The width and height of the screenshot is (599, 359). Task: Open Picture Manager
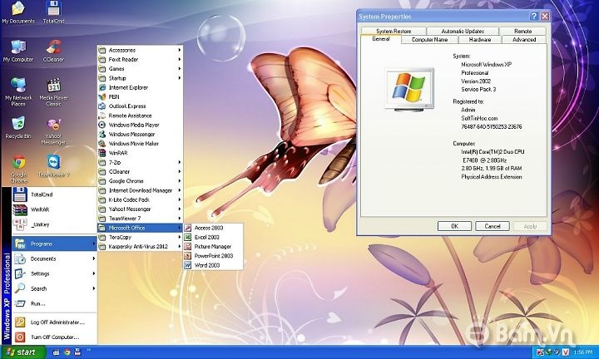click(213, 247)
